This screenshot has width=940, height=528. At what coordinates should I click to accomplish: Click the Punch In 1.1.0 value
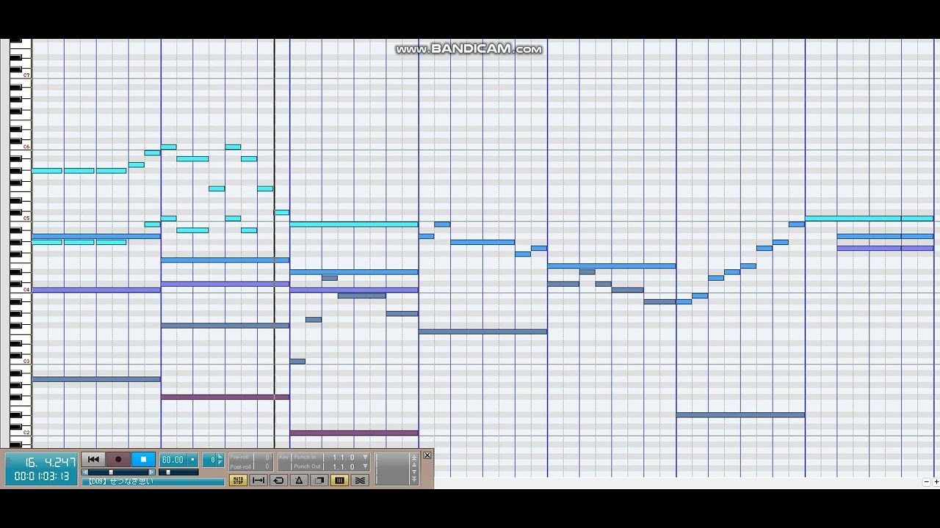[x=342, y=457]
